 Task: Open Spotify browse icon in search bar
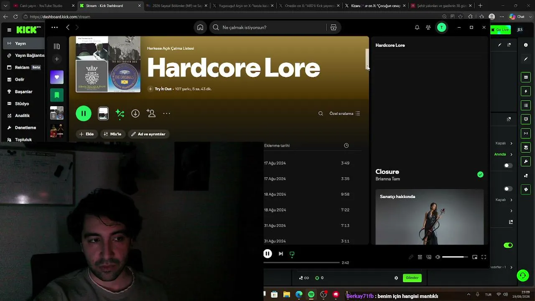click(334, 27)
